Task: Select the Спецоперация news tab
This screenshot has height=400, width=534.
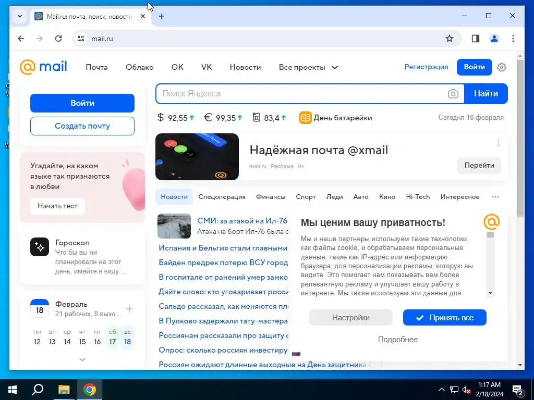Action: pos(222,197)
